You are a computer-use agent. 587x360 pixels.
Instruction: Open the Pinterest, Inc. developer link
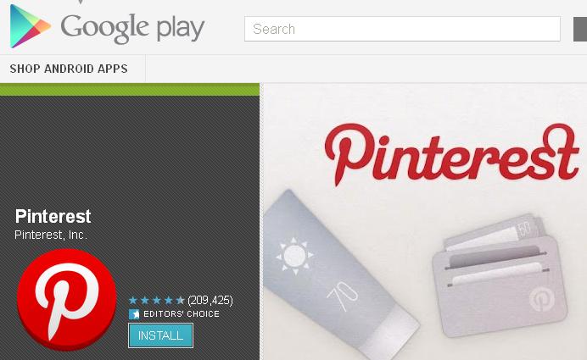tap(51, 235)
